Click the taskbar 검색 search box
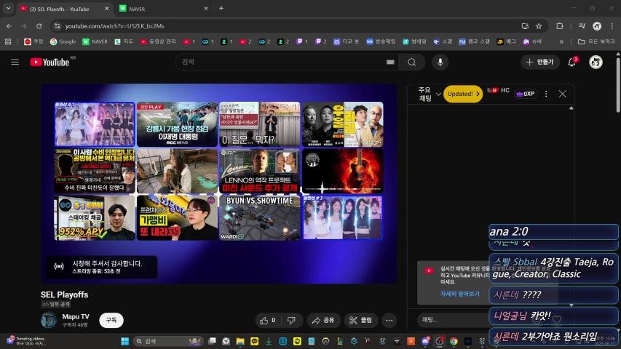The image size is (621, 349). click(x=167, y=341)
